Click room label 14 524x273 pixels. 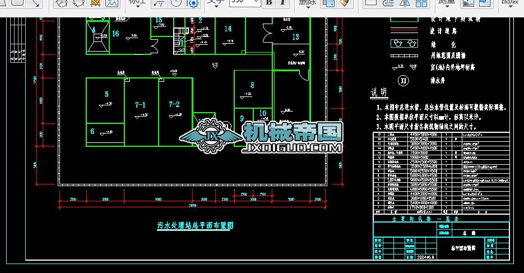click(228, 29)
